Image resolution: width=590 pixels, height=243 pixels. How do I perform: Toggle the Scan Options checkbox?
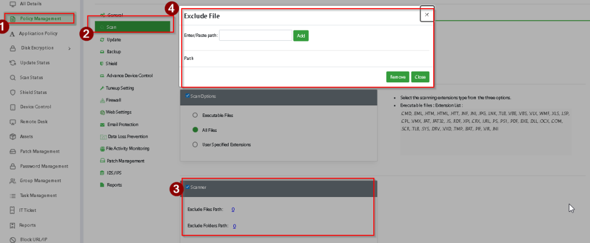[187, 96]
